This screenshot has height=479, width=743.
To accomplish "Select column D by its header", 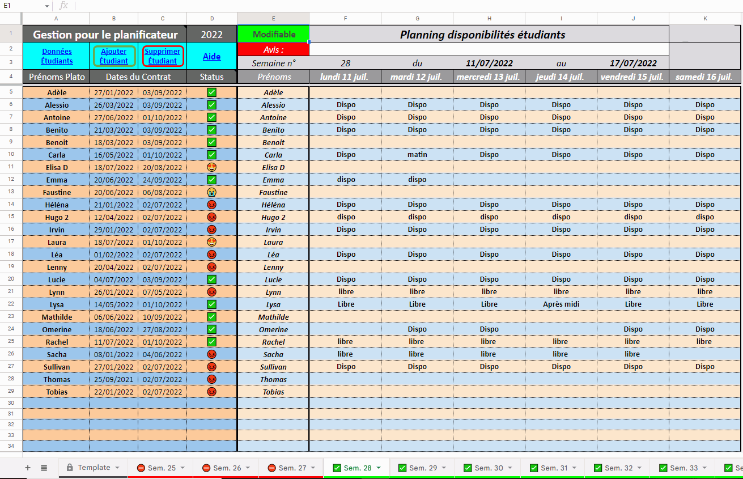I will pyautogui.click(x=212, y=19).
